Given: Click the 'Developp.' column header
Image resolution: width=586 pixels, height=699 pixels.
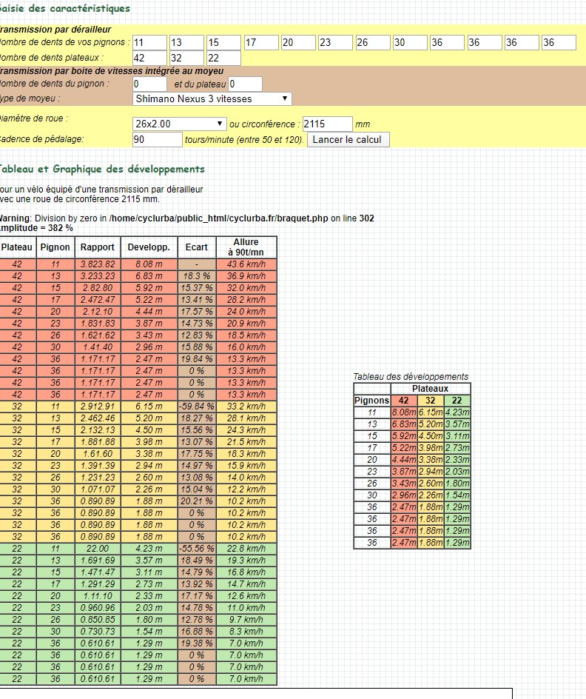Looking at the screenshot, I should (149, 247).
